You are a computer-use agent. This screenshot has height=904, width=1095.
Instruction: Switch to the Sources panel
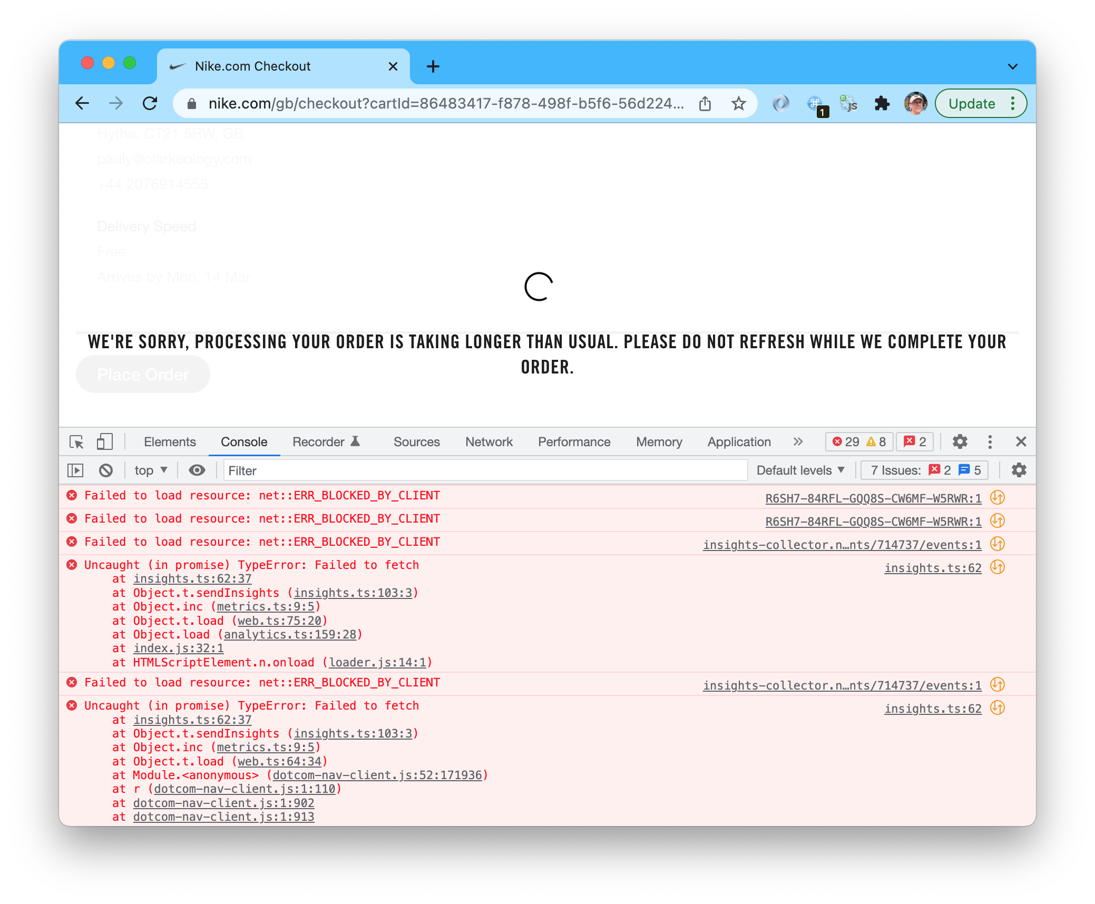[416, 442]
